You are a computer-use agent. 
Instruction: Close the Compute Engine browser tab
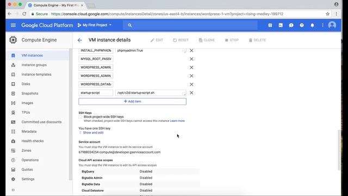(x=82, y=5)
